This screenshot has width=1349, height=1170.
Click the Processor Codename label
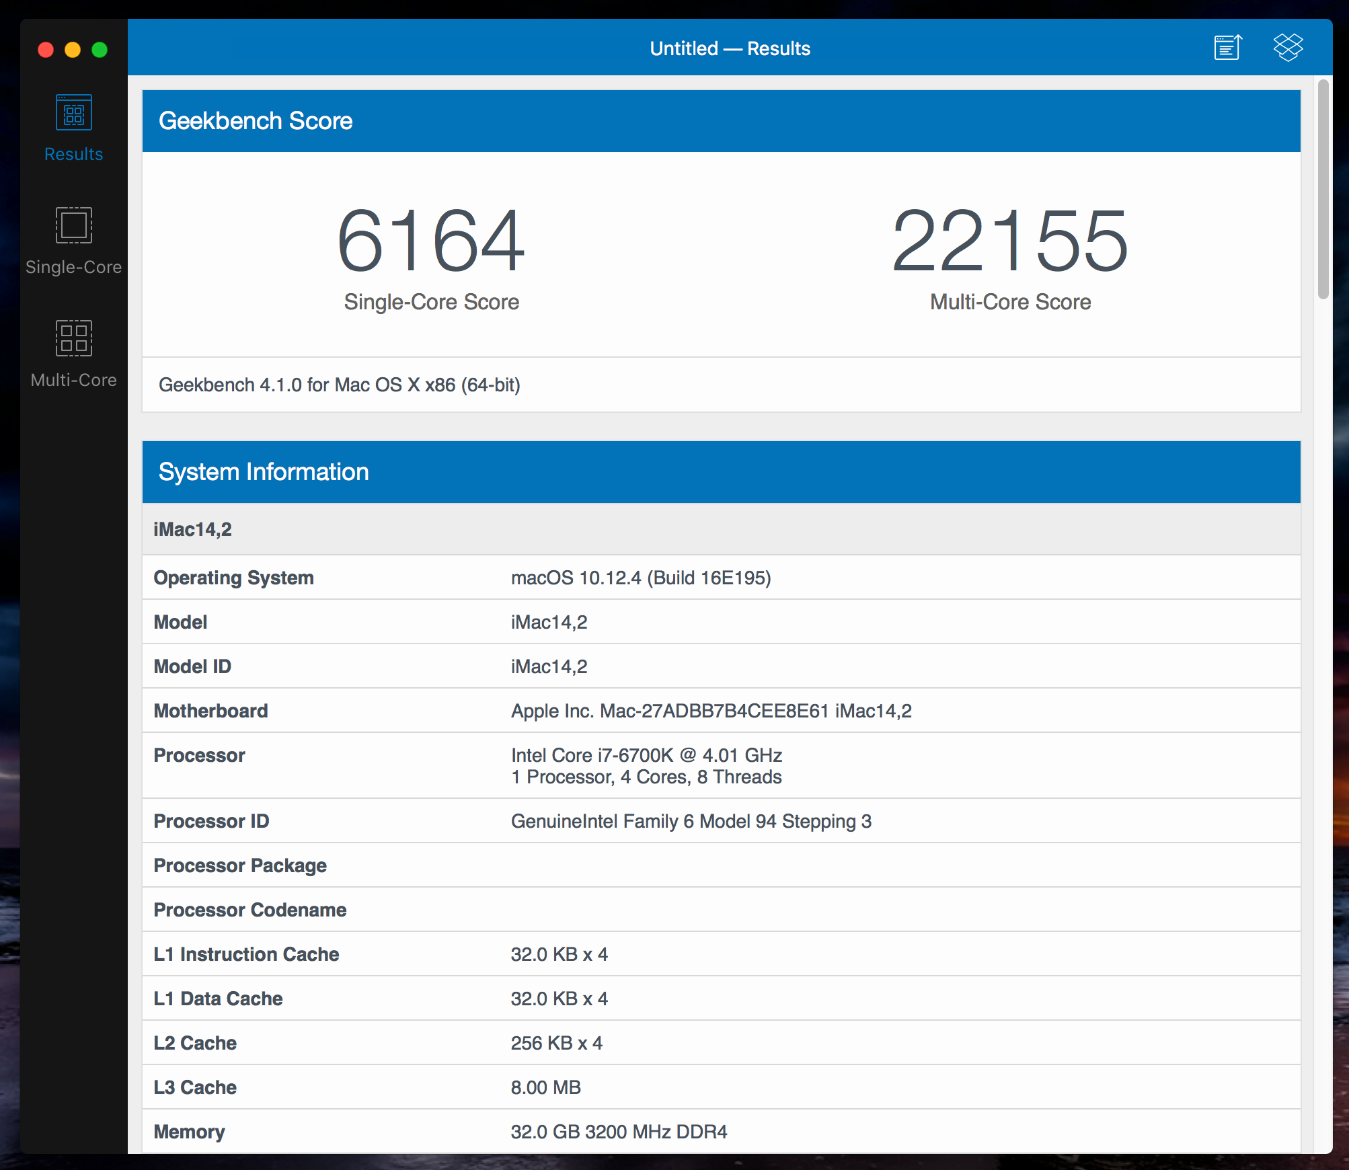(250, 910)
